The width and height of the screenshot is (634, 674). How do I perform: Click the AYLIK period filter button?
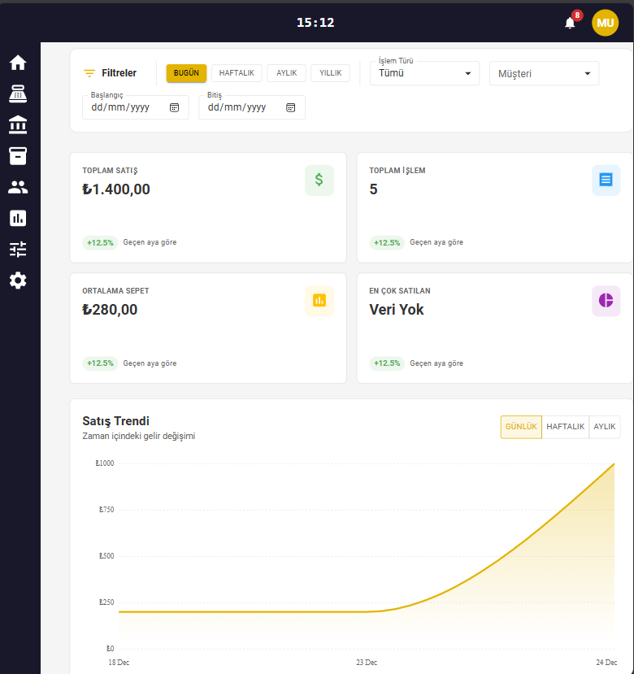coord(286,73)
